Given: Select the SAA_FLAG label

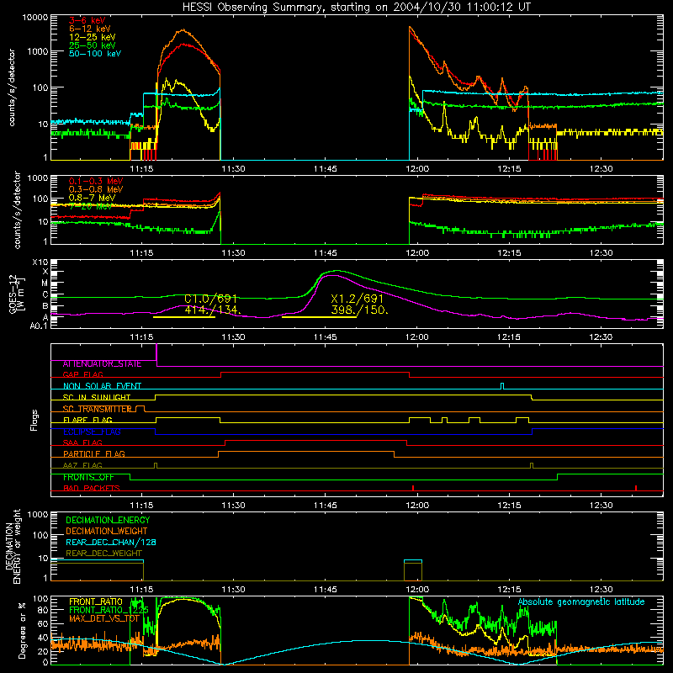Looking at the screenshot, I should coord(82,443).
